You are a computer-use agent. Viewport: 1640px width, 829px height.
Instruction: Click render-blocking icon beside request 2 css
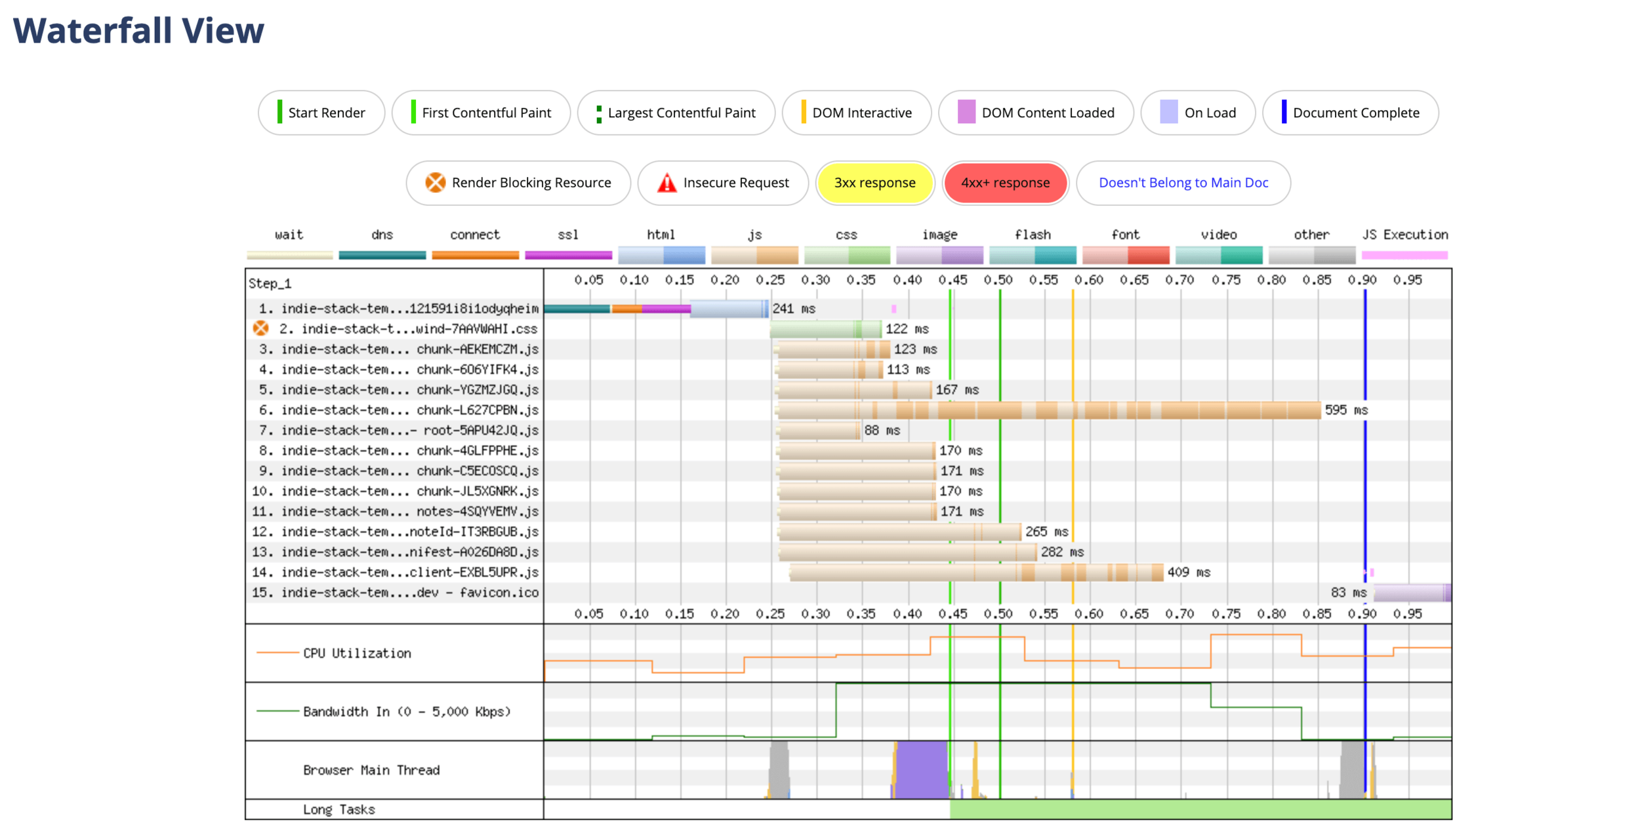260,328
